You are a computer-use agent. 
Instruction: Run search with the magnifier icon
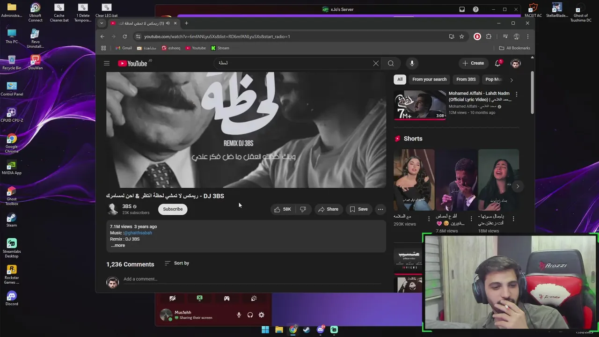(x=391, y=63)
